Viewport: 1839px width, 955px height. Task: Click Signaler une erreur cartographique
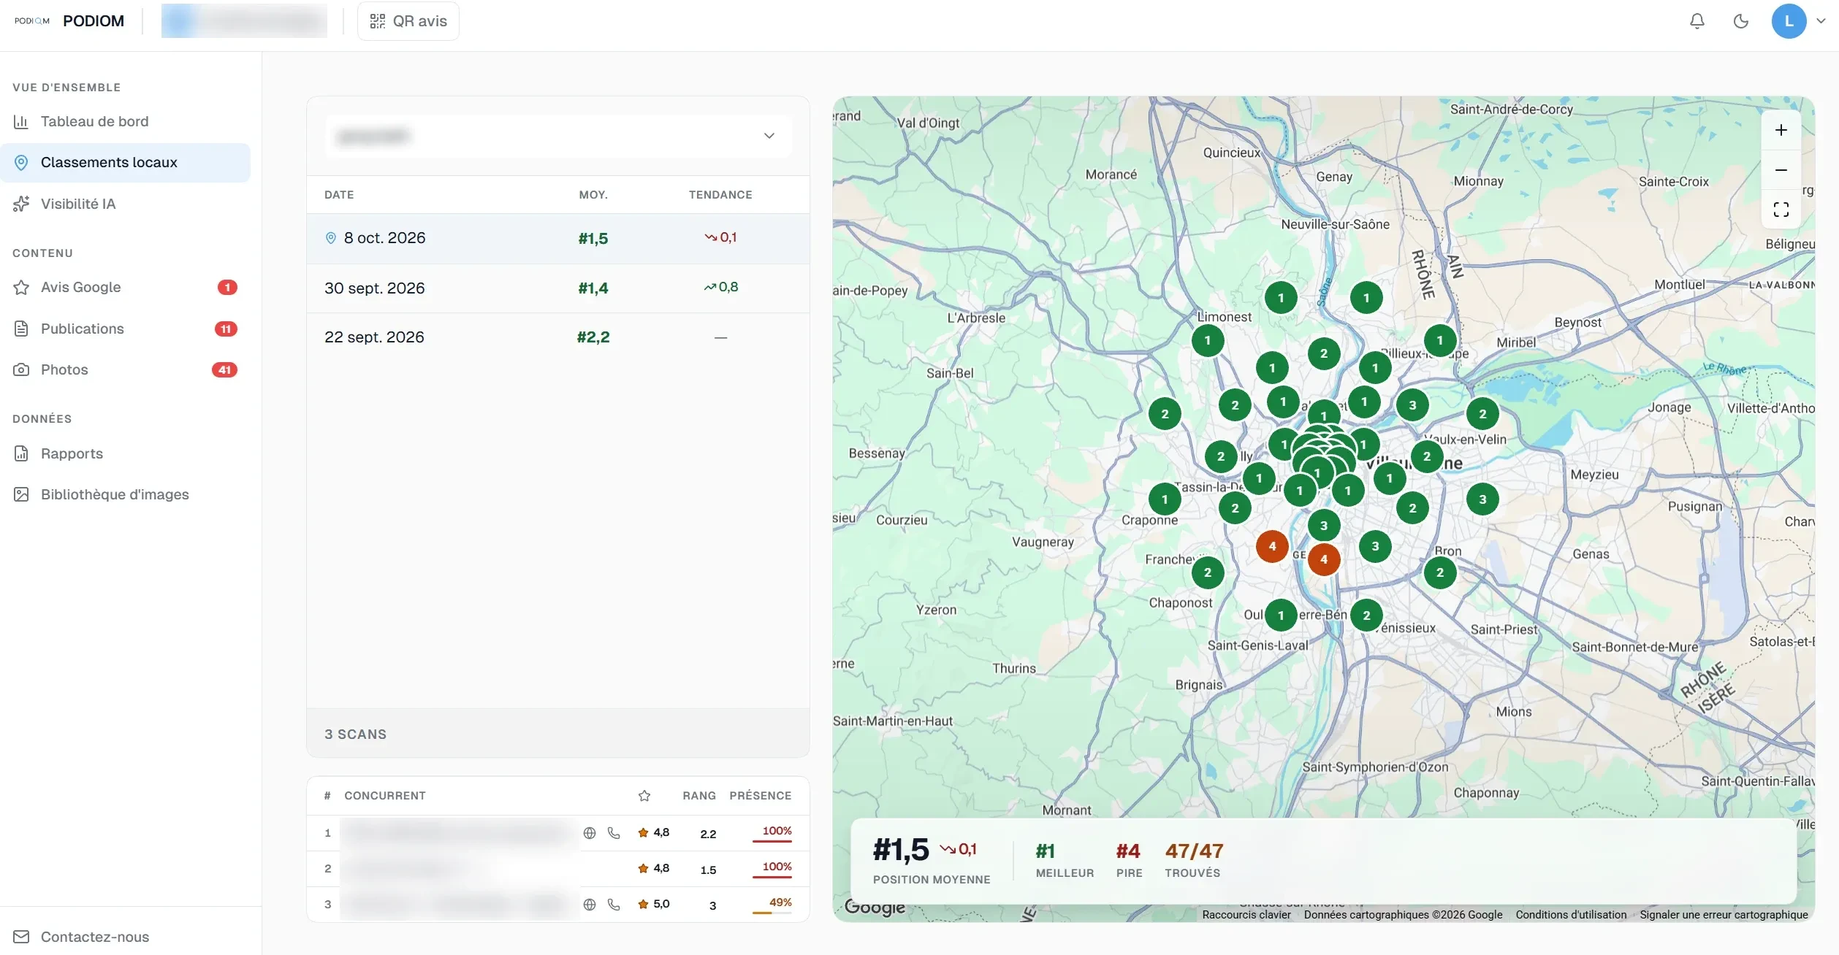[x=1723, y=915]
